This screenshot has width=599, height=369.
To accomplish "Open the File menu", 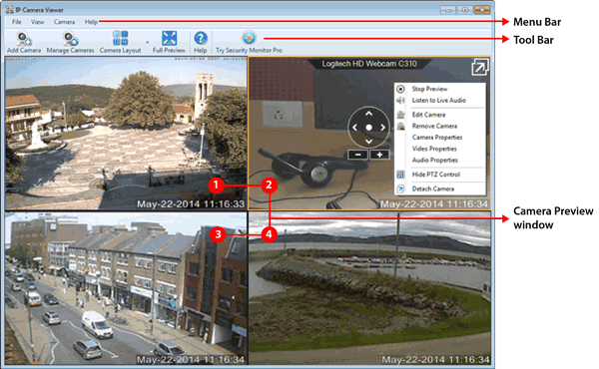I will pos(16,22).
